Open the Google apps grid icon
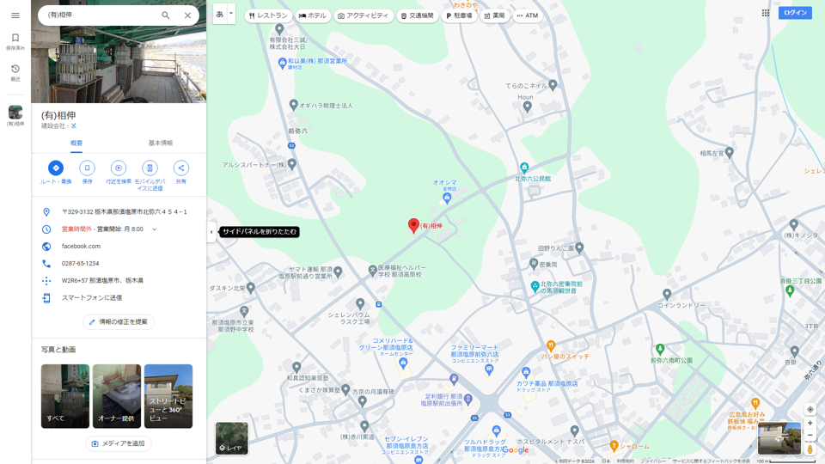The image size is (825, 464). pos(765,13)
